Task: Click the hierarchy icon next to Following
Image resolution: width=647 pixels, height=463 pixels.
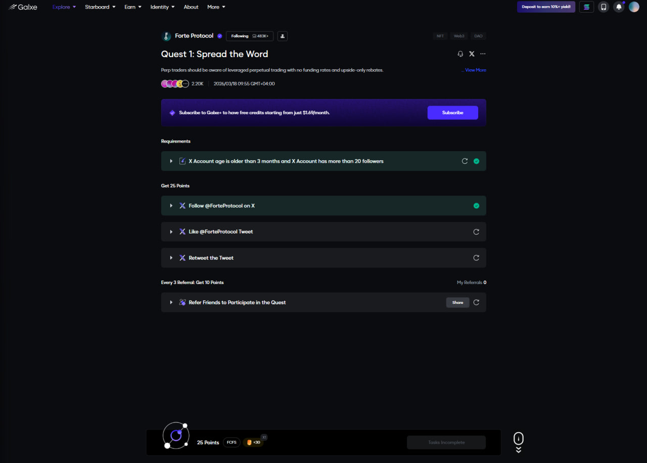Action: click(283, 36)
